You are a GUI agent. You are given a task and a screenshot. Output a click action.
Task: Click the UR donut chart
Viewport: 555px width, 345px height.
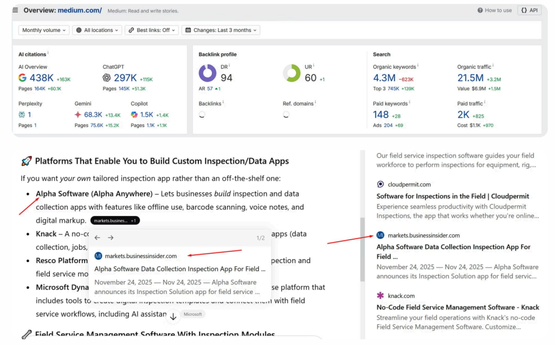click(292, 73)
